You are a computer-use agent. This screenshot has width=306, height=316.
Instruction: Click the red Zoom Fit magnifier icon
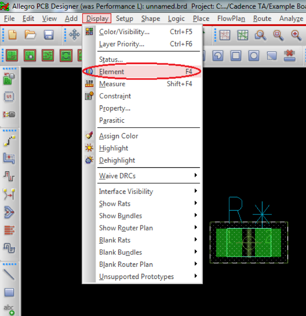click(x=279, y=35)
